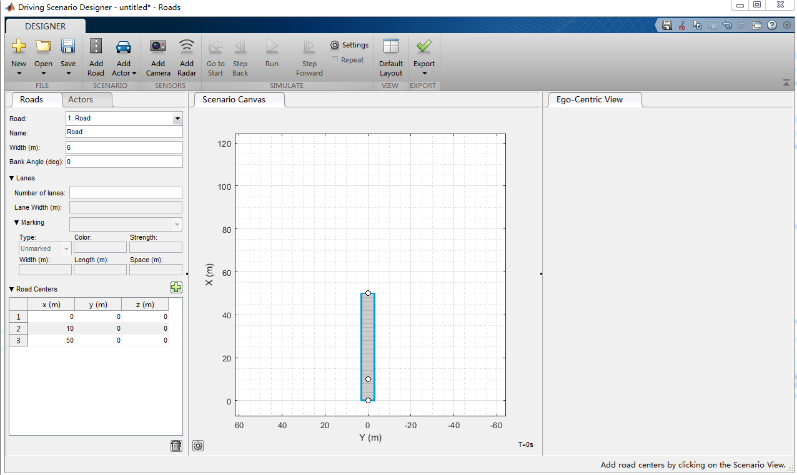Click the marking Color field
797x475 pixels.
[x=100, y=247]
